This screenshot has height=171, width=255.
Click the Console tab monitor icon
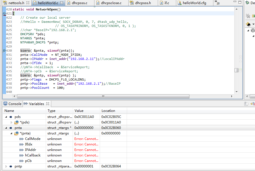5,104
